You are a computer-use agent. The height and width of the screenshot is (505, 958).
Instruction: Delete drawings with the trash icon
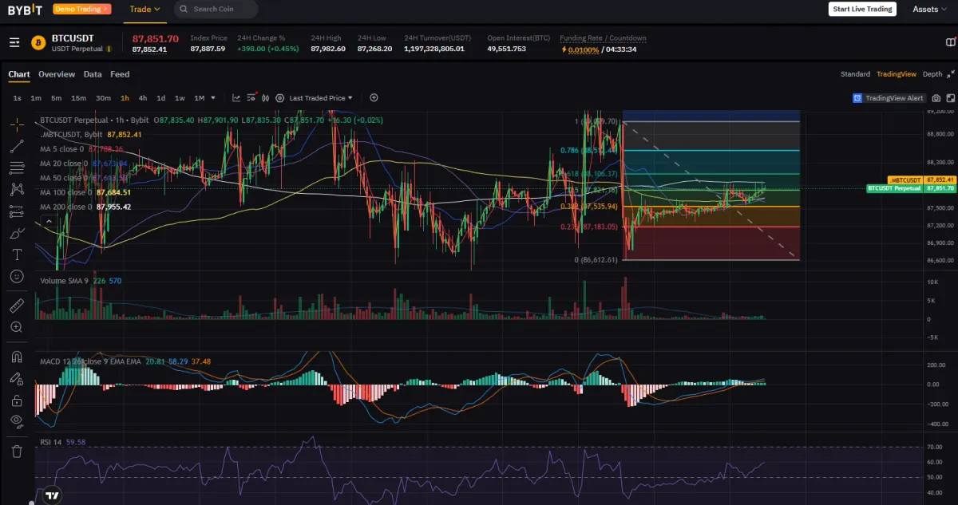(x=17, y=451)
